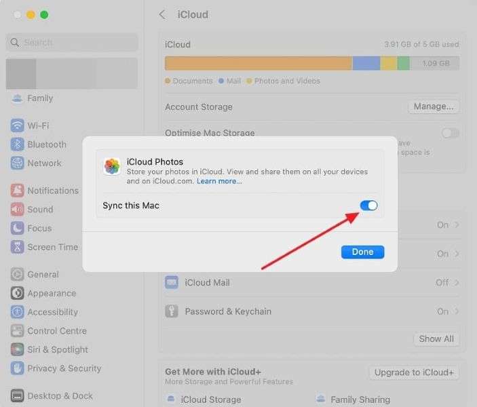Click the iCloud Mail row label

207,283
